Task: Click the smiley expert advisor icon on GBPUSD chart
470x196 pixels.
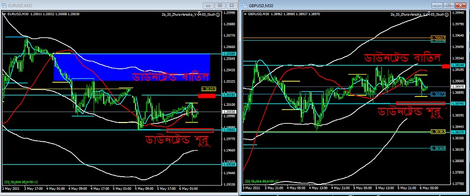Action: [x=446, y=14]
